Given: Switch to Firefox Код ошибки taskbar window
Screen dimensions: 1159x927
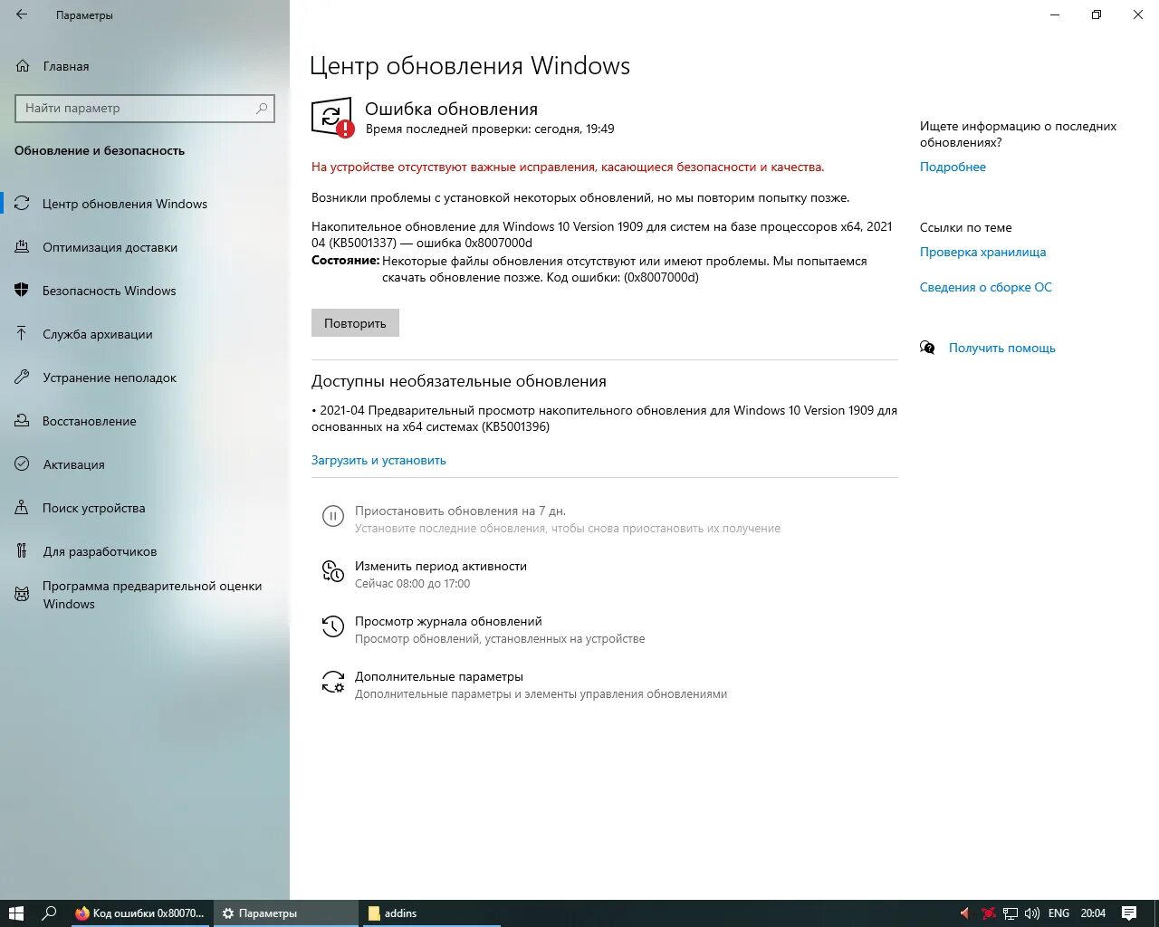Looking at the screenshot, I should pos(141,913).
